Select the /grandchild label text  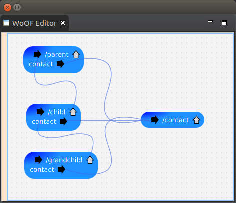click(x=64, y=160)
